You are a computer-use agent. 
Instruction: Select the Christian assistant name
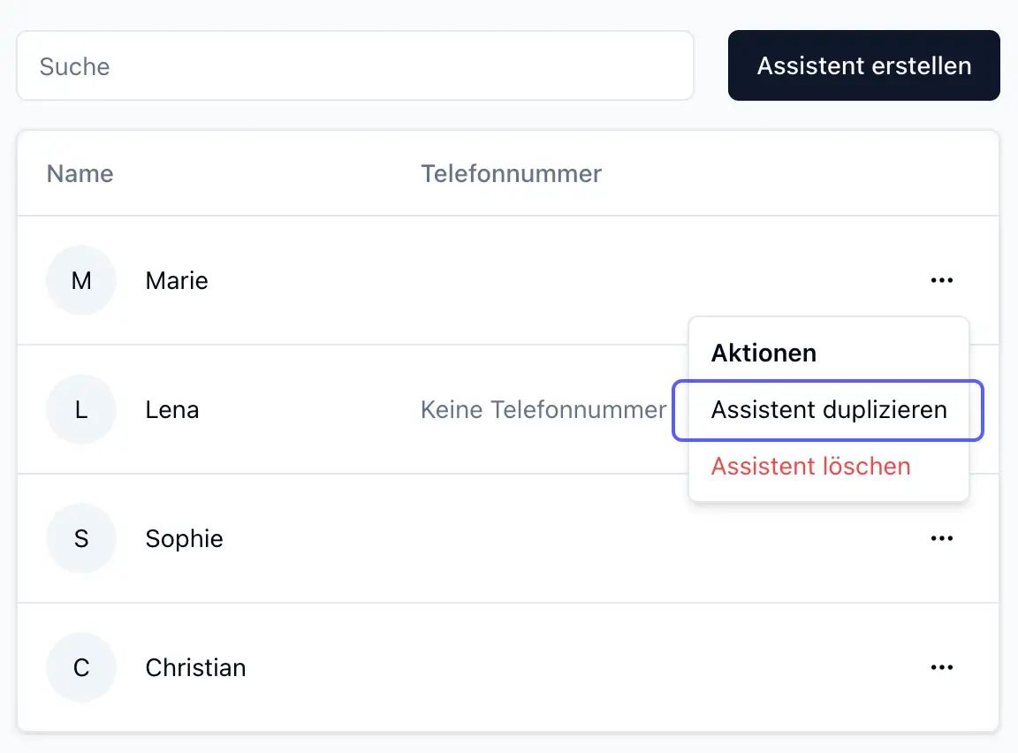tap(195, 667)
